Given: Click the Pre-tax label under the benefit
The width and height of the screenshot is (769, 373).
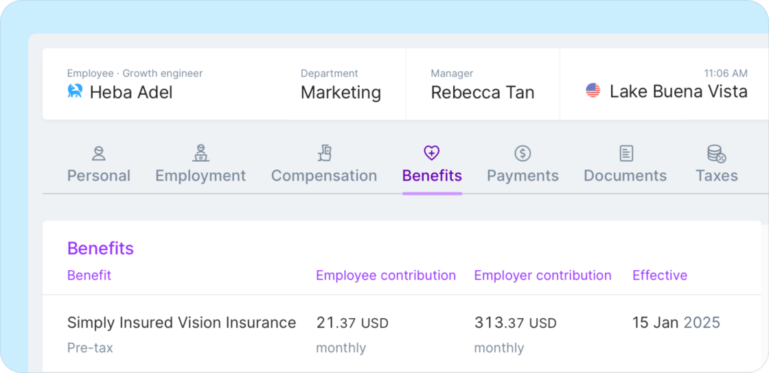Looking at the screenshot, I should pyautogui.click(x=90, y=348).
